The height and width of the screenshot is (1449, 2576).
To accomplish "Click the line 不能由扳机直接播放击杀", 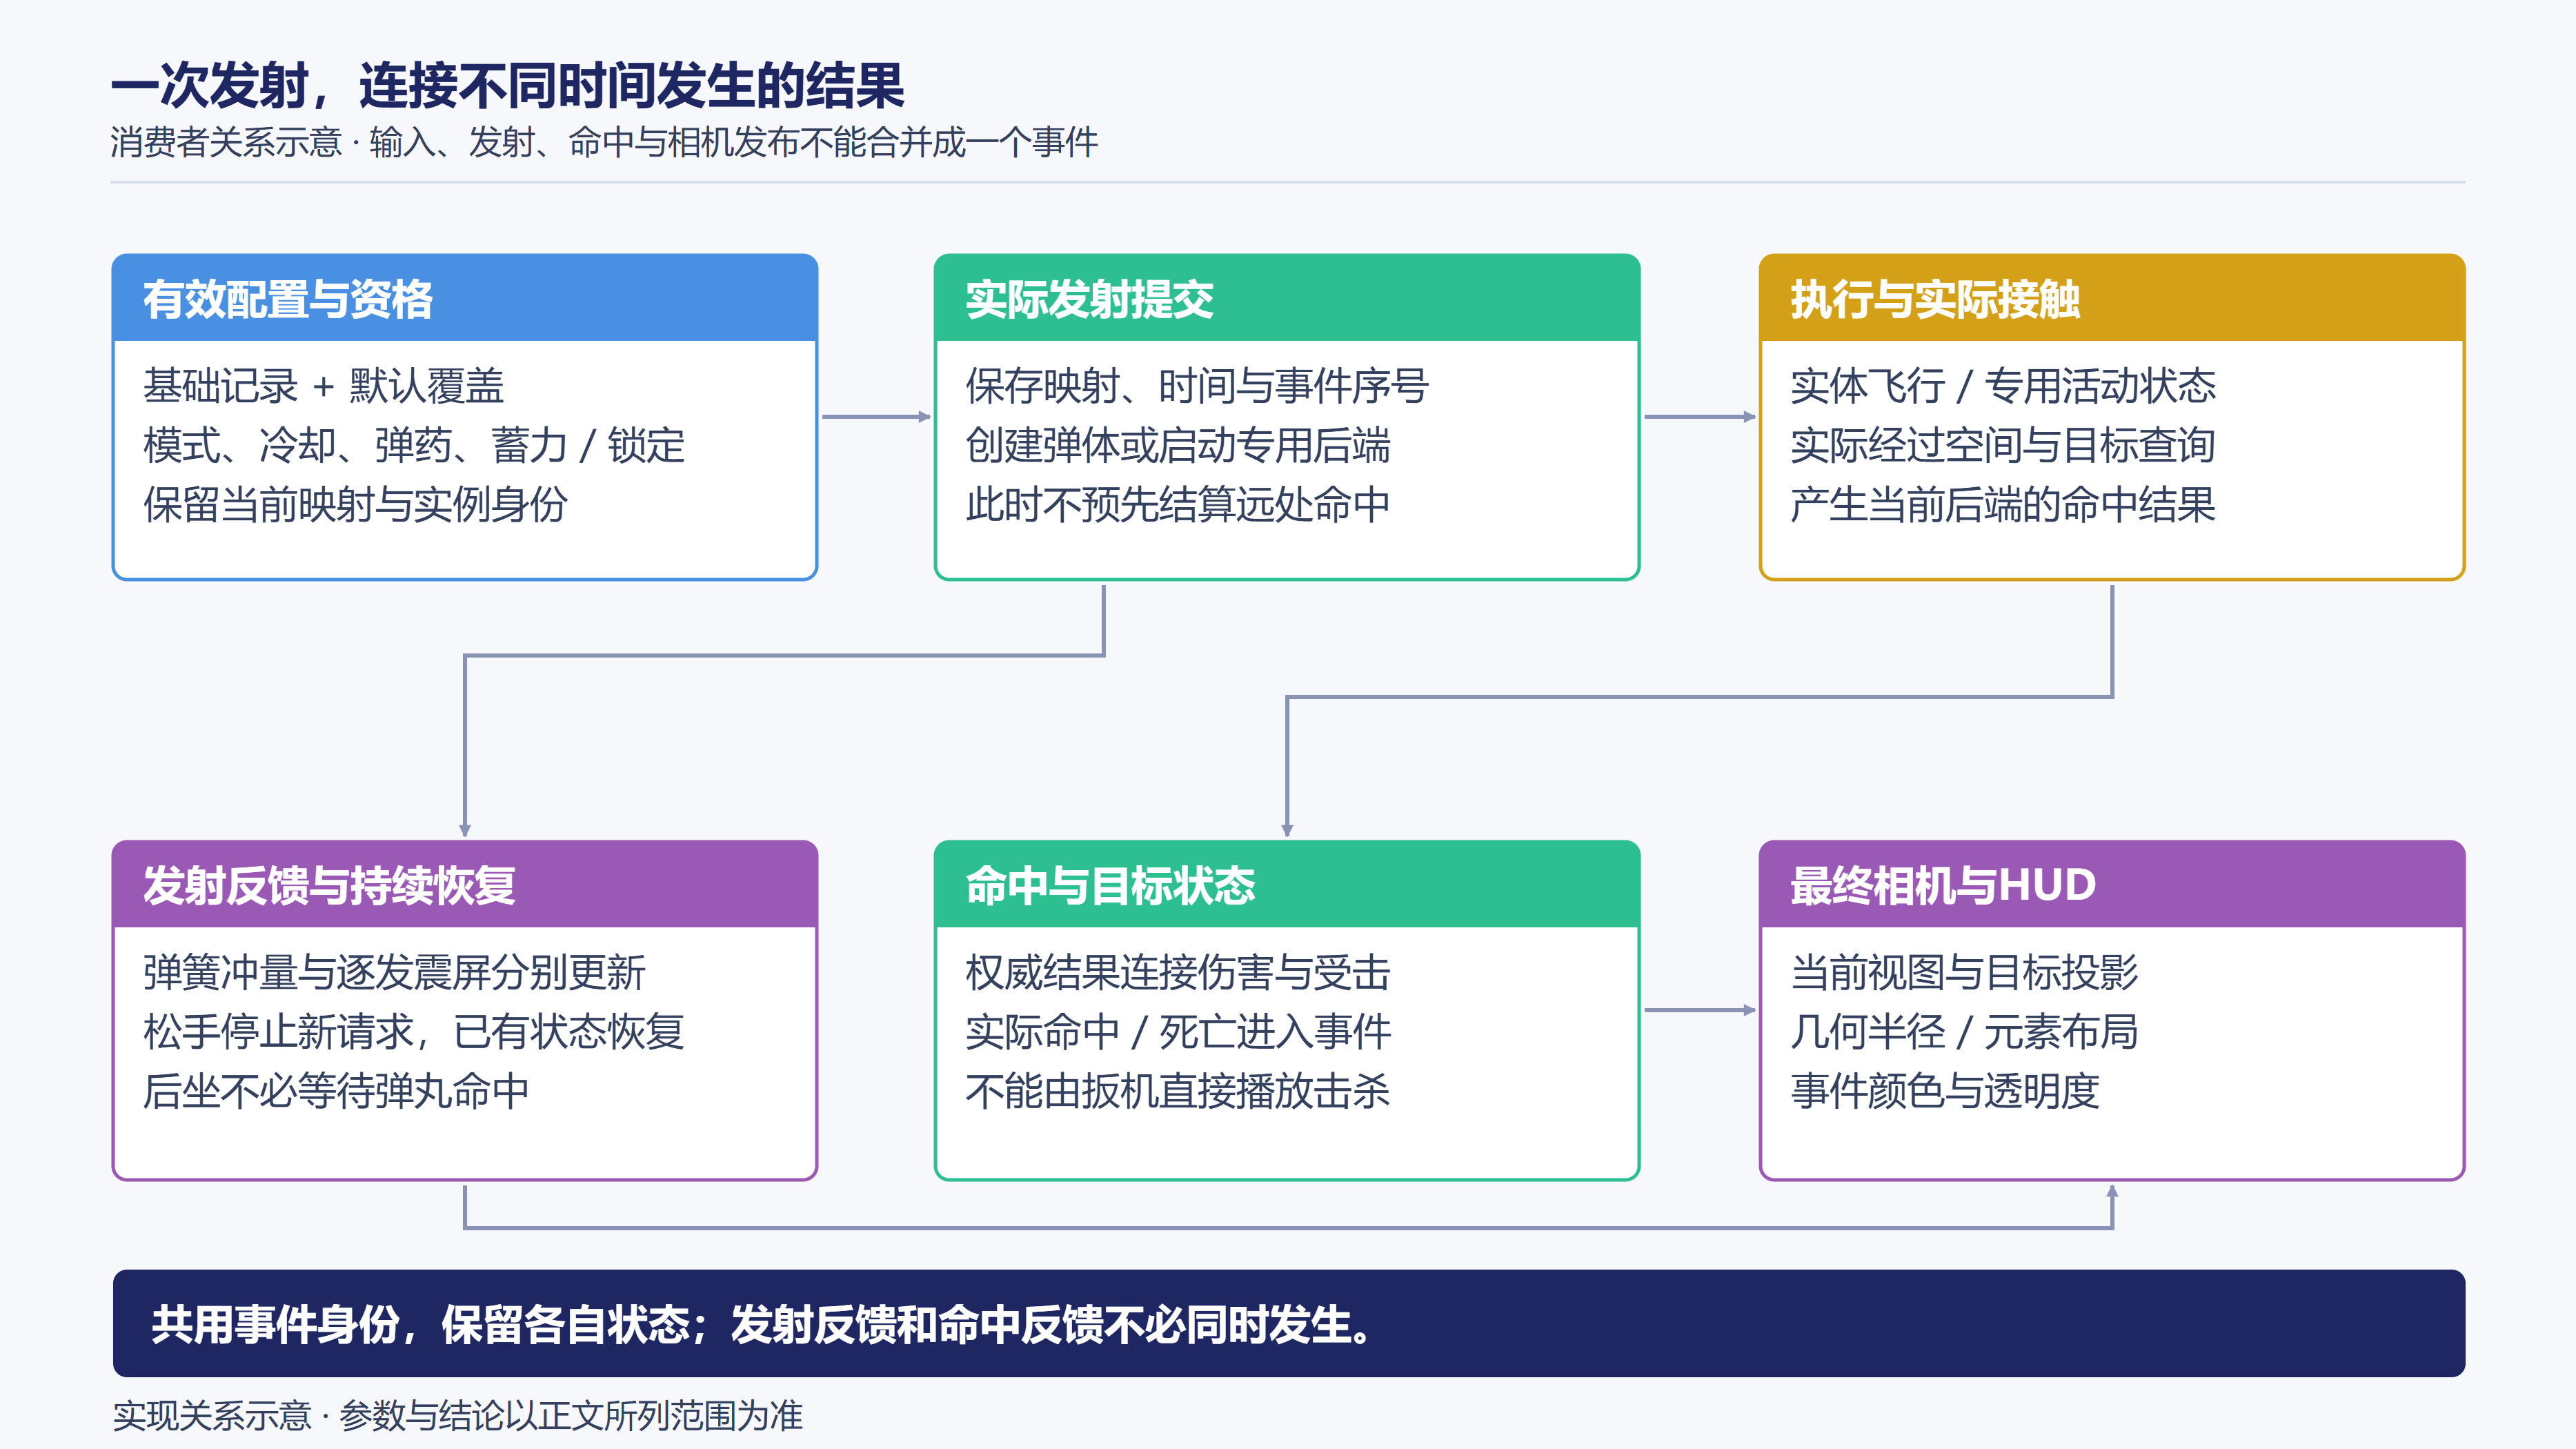I will (x=1178, y=1091).
